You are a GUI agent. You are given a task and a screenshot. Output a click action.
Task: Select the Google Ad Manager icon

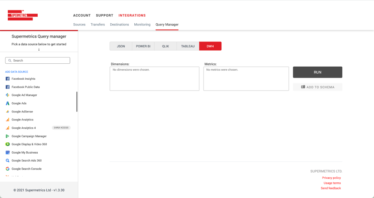click(7, 95)
